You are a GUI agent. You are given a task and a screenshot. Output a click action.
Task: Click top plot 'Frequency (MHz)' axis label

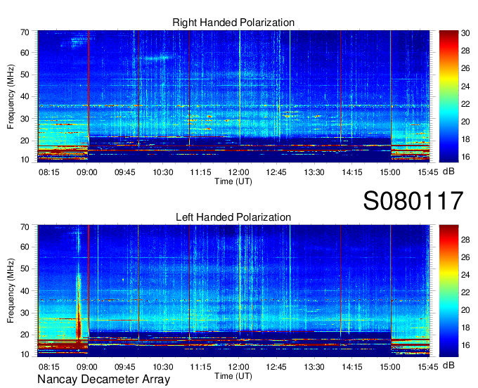click(x=11, y=96)
